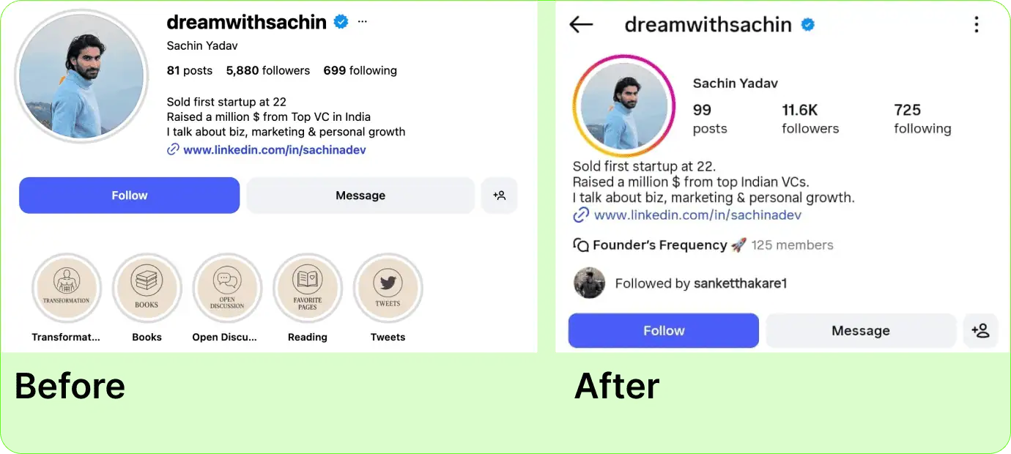The height and width of the screenshot is (454, 1011).
Task: Click the add-person icon beside After Message button
Action: [980, 331]
